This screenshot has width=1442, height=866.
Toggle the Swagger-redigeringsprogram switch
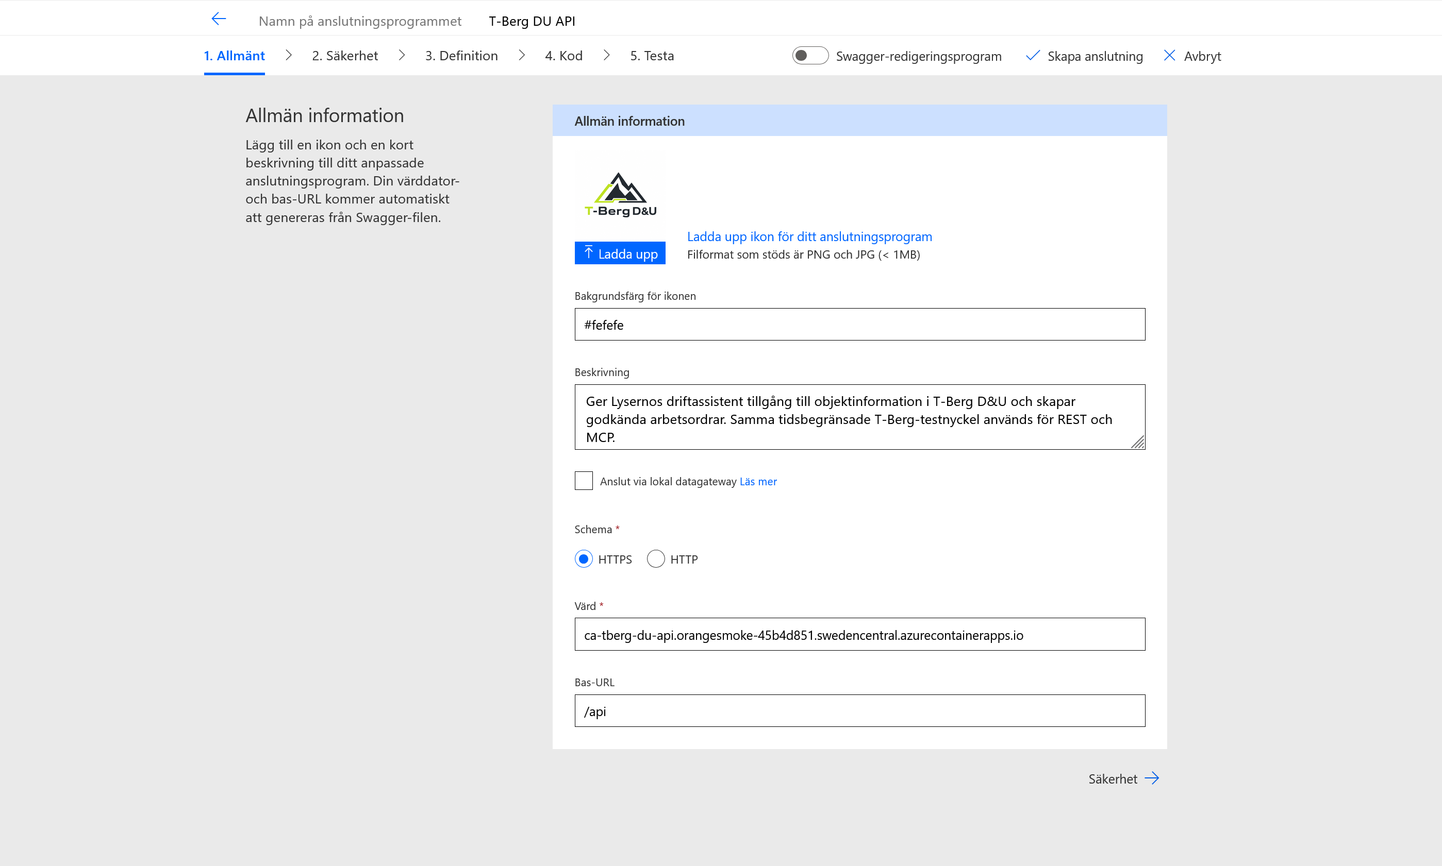coord(810,56)
